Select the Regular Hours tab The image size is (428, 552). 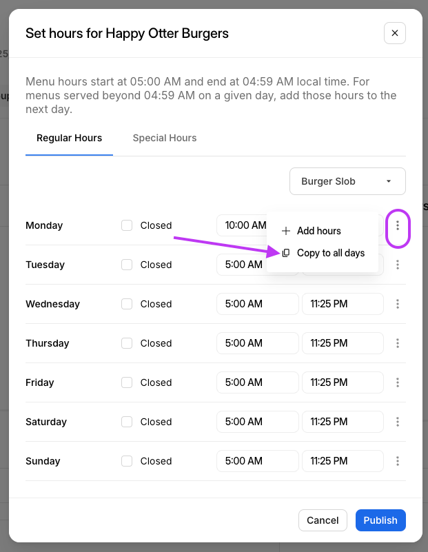69,138
